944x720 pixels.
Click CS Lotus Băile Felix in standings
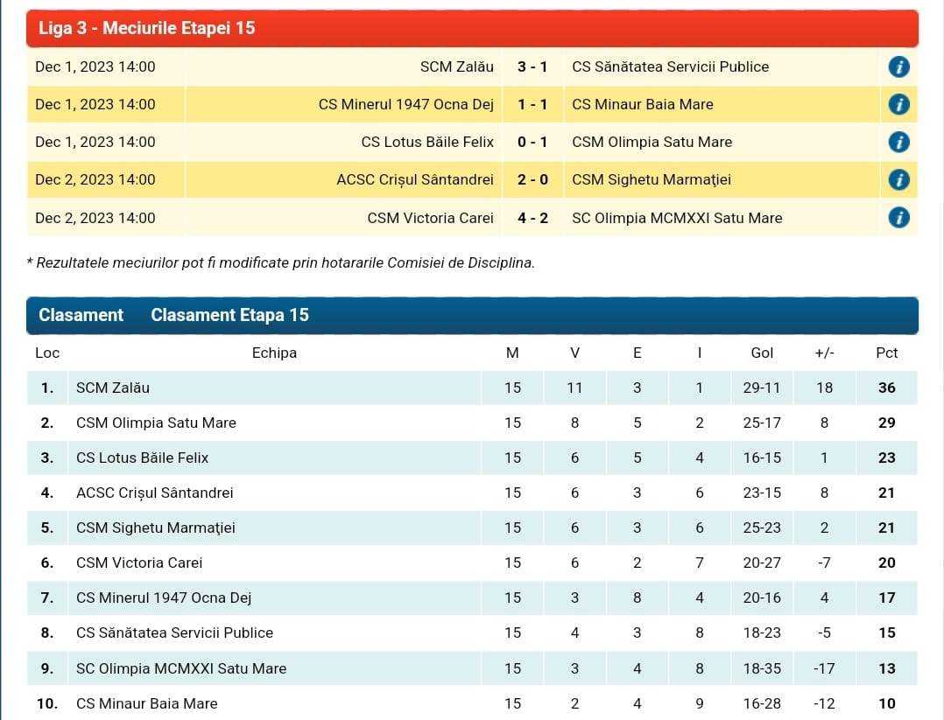click(142, 458)
